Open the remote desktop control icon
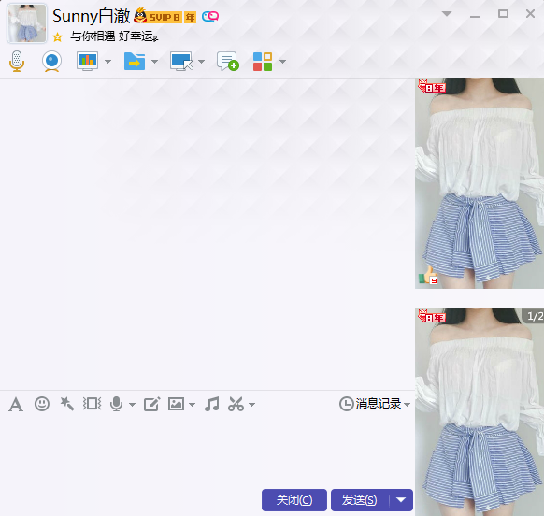Screen dimensions: 544x516 (181, 62)
